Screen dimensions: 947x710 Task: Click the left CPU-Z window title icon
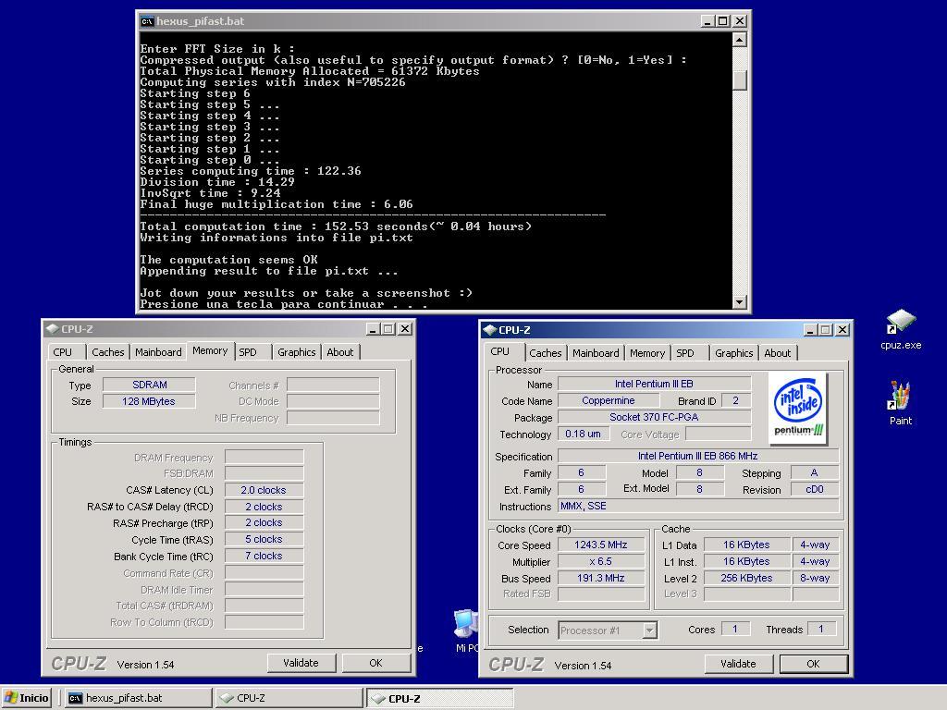52,329
